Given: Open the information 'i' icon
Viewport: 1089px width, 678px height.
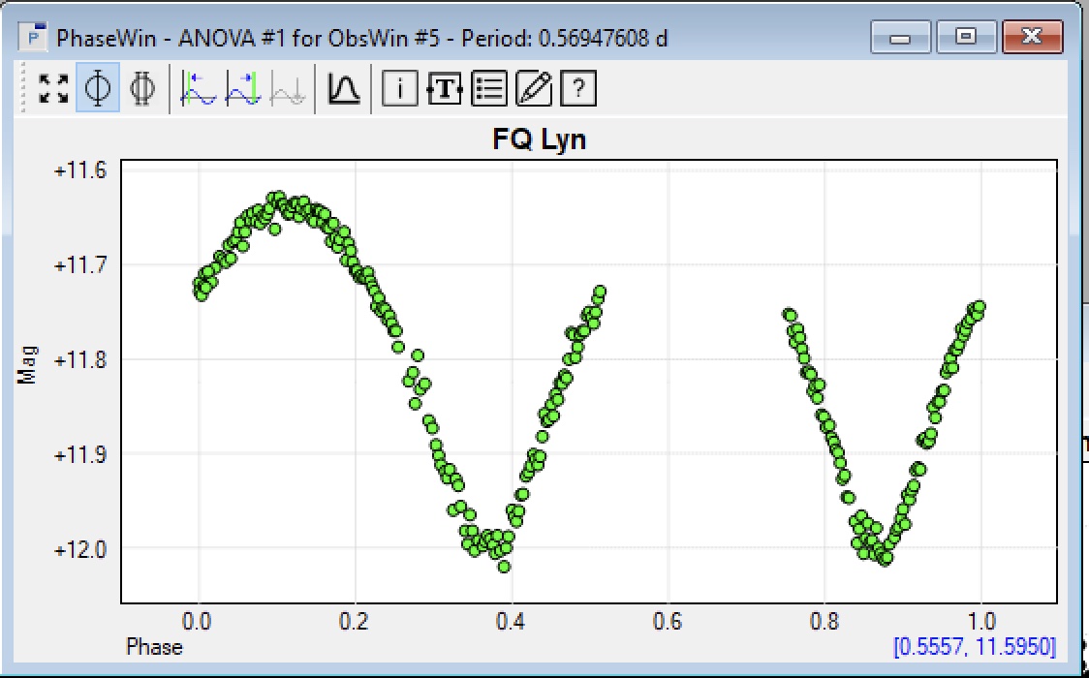Looking at the screenshot, I should [399, 89].
